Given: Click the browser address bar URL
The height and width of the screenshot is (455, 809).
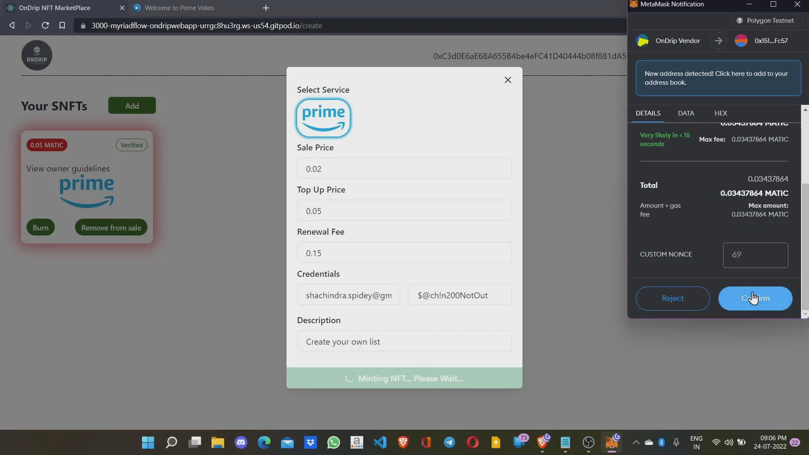Looking at the screenshot, I should pos(206,25).
